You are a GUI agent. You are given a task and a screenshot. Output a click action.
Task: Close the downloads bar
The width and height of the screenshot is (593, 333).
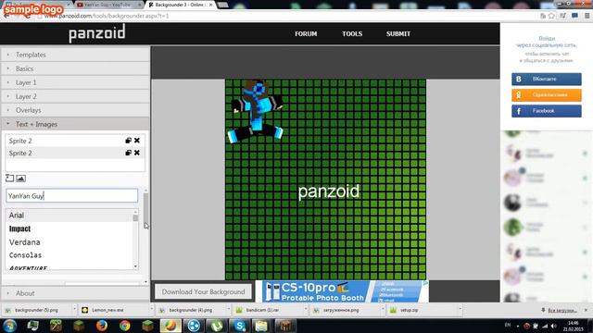coord(587,310)
